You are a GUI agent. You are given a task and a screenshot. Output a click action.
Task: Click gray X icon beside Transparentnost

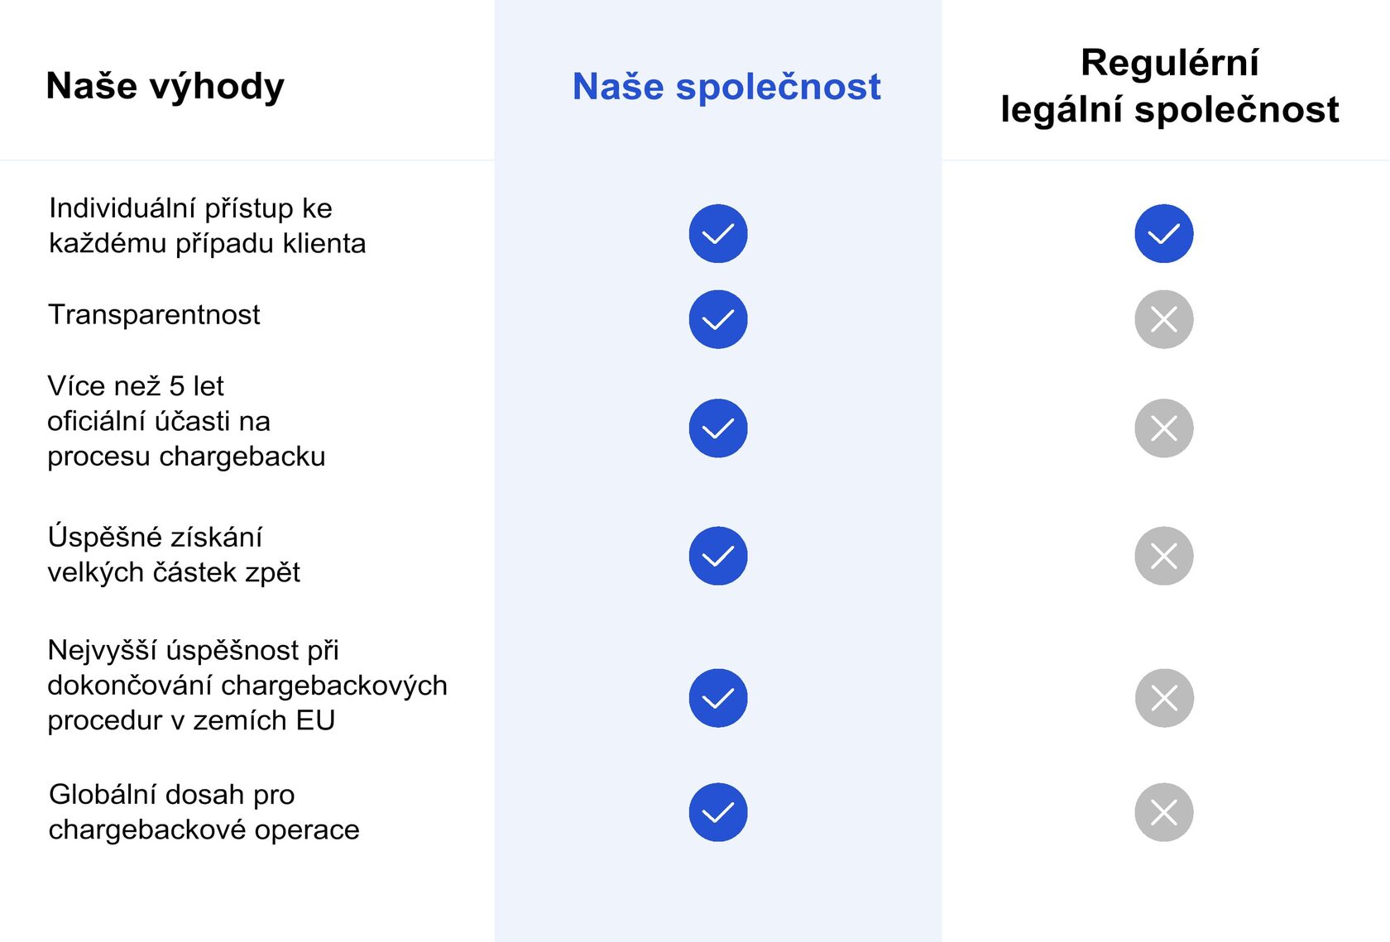tap(1163, 319)
